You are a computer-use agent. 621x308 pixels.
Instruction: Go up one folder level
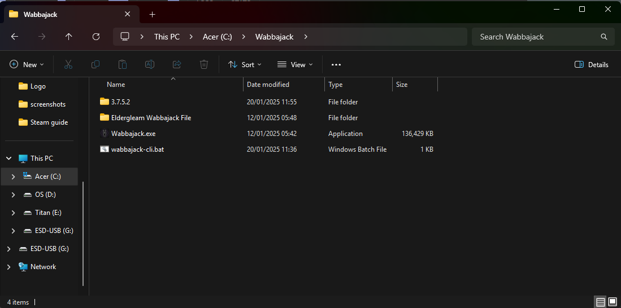coord(68,36)
